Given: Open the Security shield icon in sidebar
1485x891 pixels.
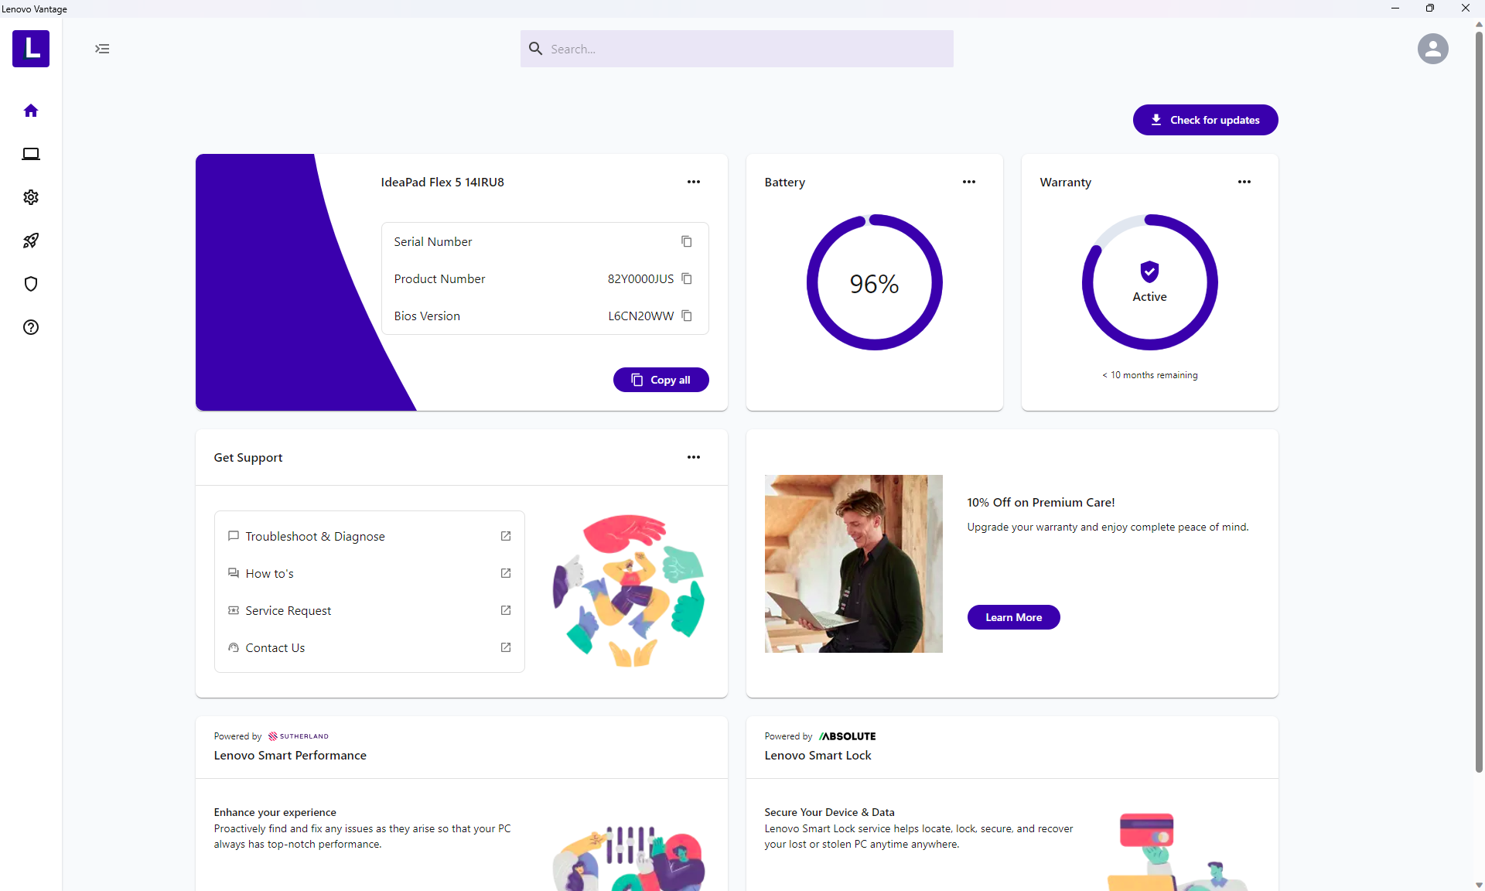Looking at the screenshot, I should [31, 284].
